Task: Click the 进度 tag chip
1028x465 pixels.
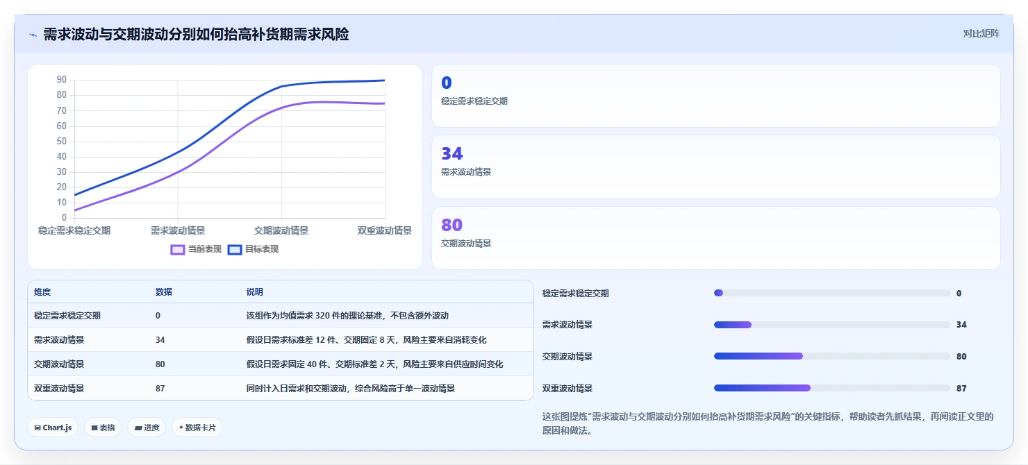Action: coord(147,428)
